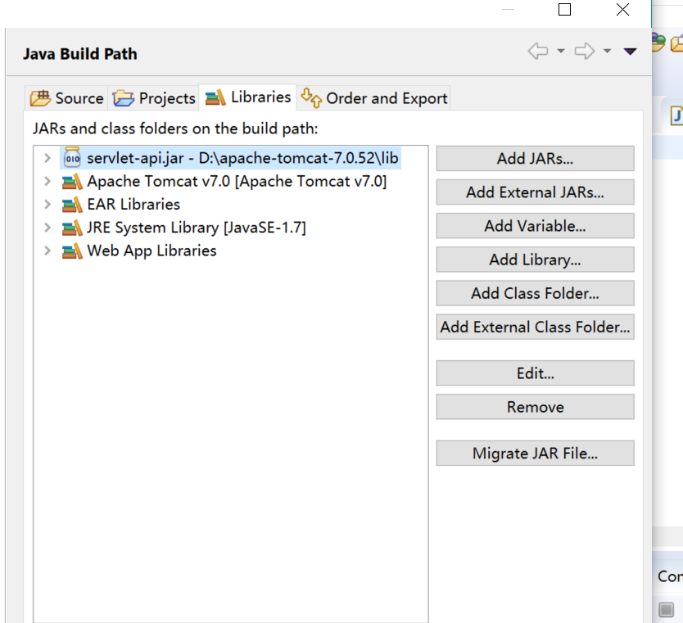Click the Apache Tomcat v7.0 library icon

coord(71,181)
